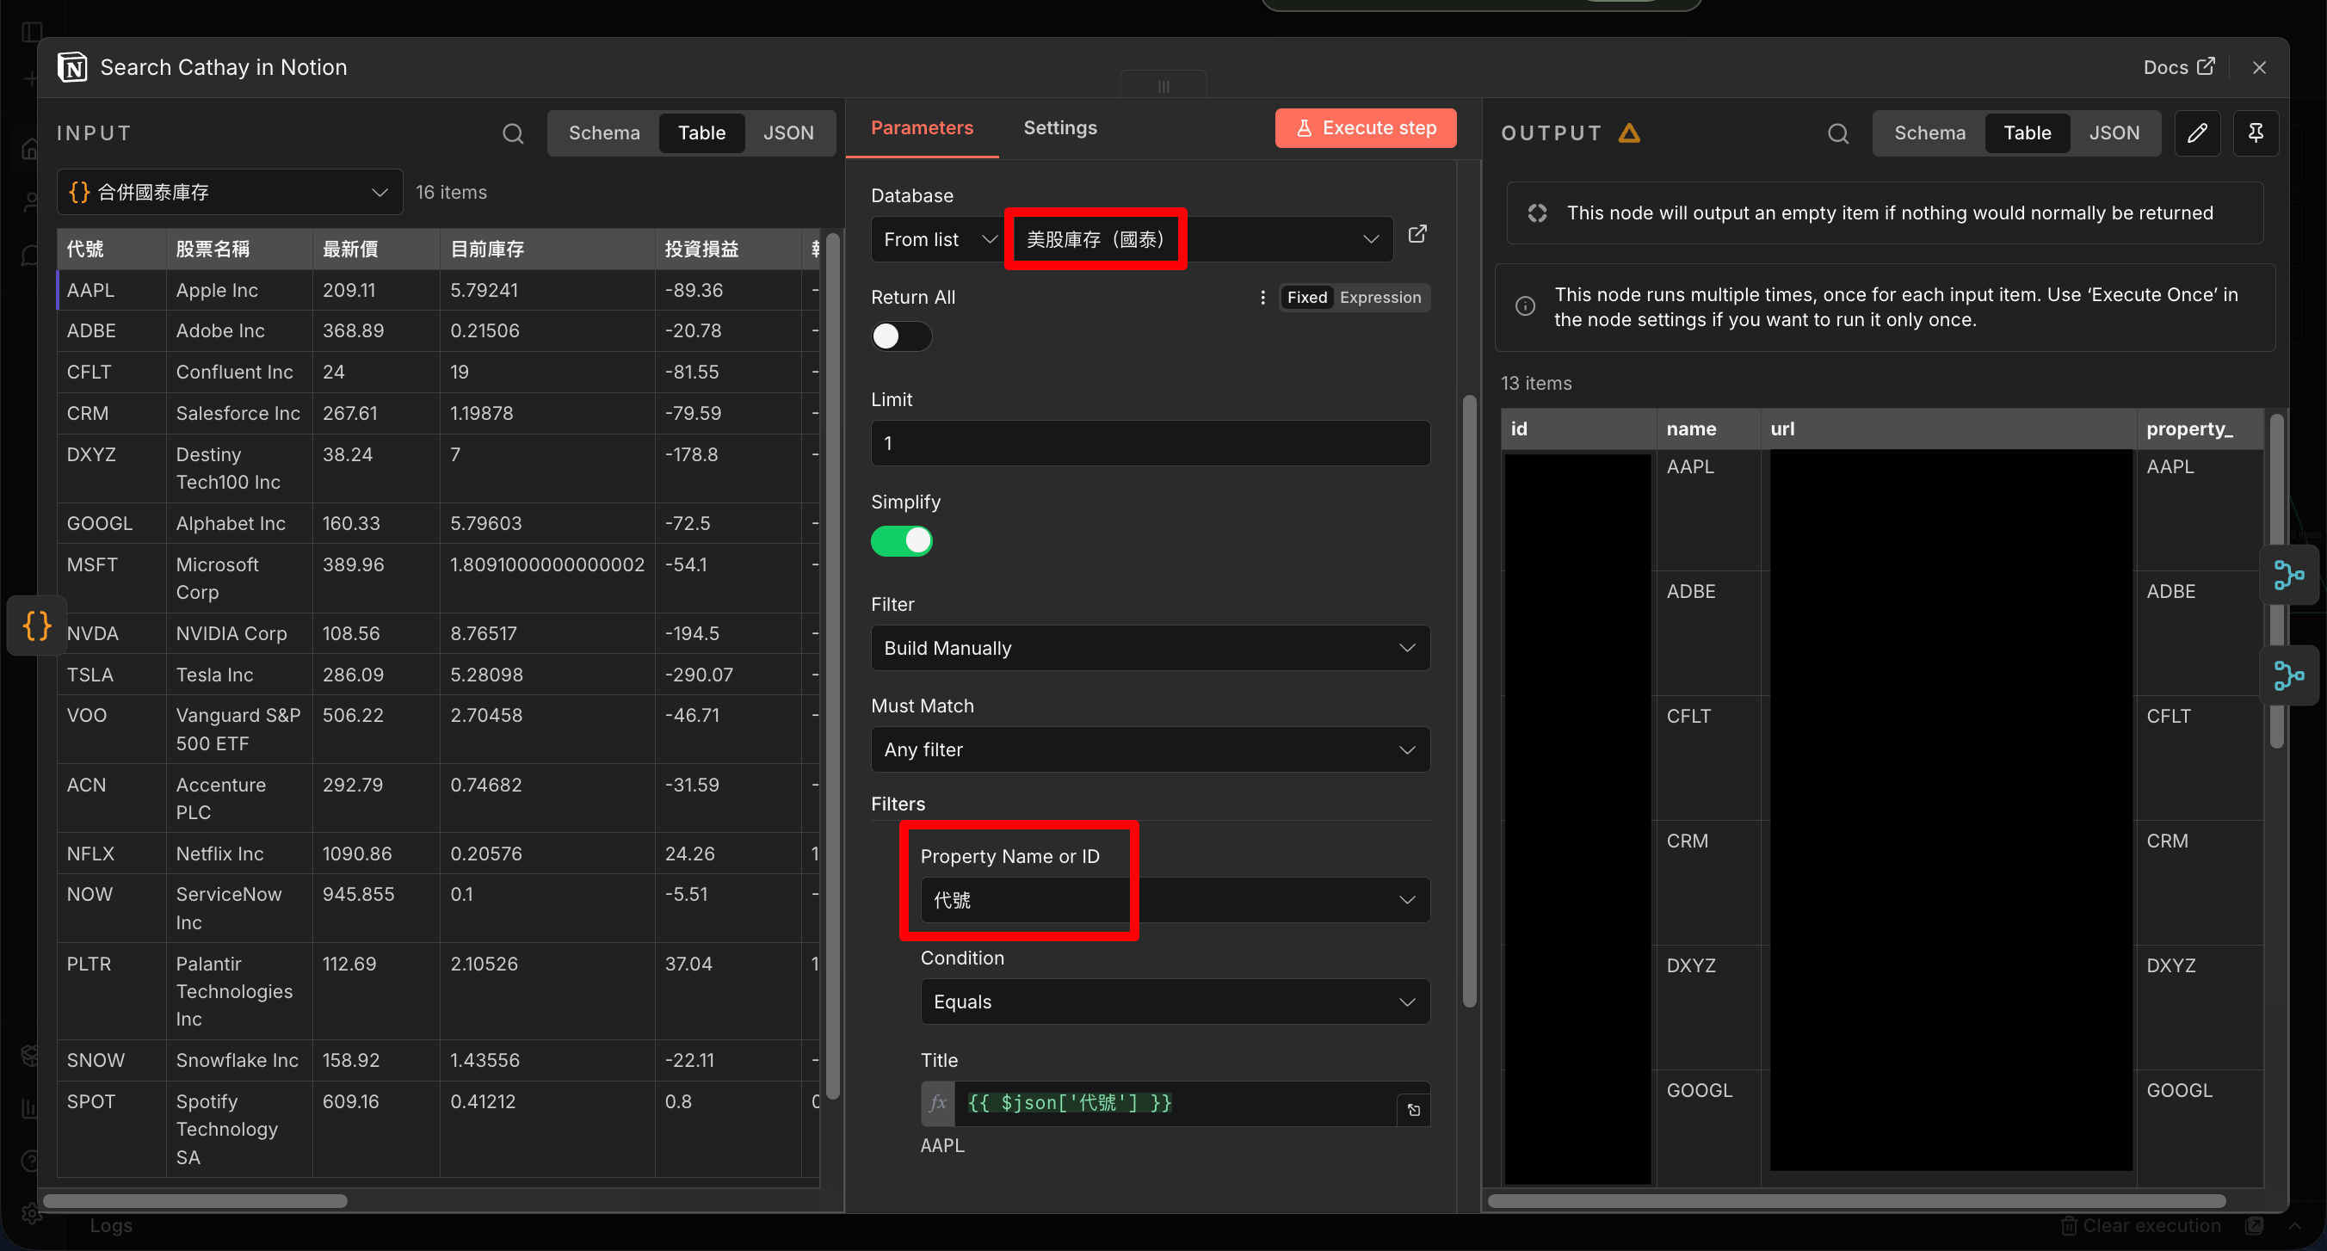This screenshot has width=2327, height=1251.
Task: Click the Return All options three-dot icon
Action: tap(1262, 297)
